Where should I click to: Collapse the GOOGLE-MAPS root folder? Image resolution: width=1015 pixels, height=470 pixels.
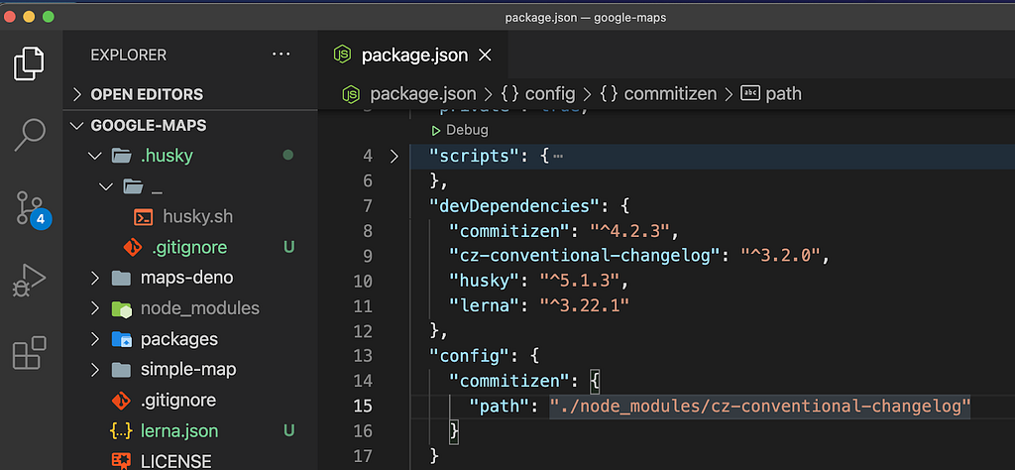[77, 126]
